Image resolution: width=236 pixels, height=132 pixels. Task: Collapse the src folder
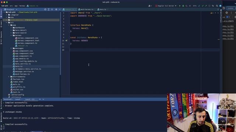point(7,22)
